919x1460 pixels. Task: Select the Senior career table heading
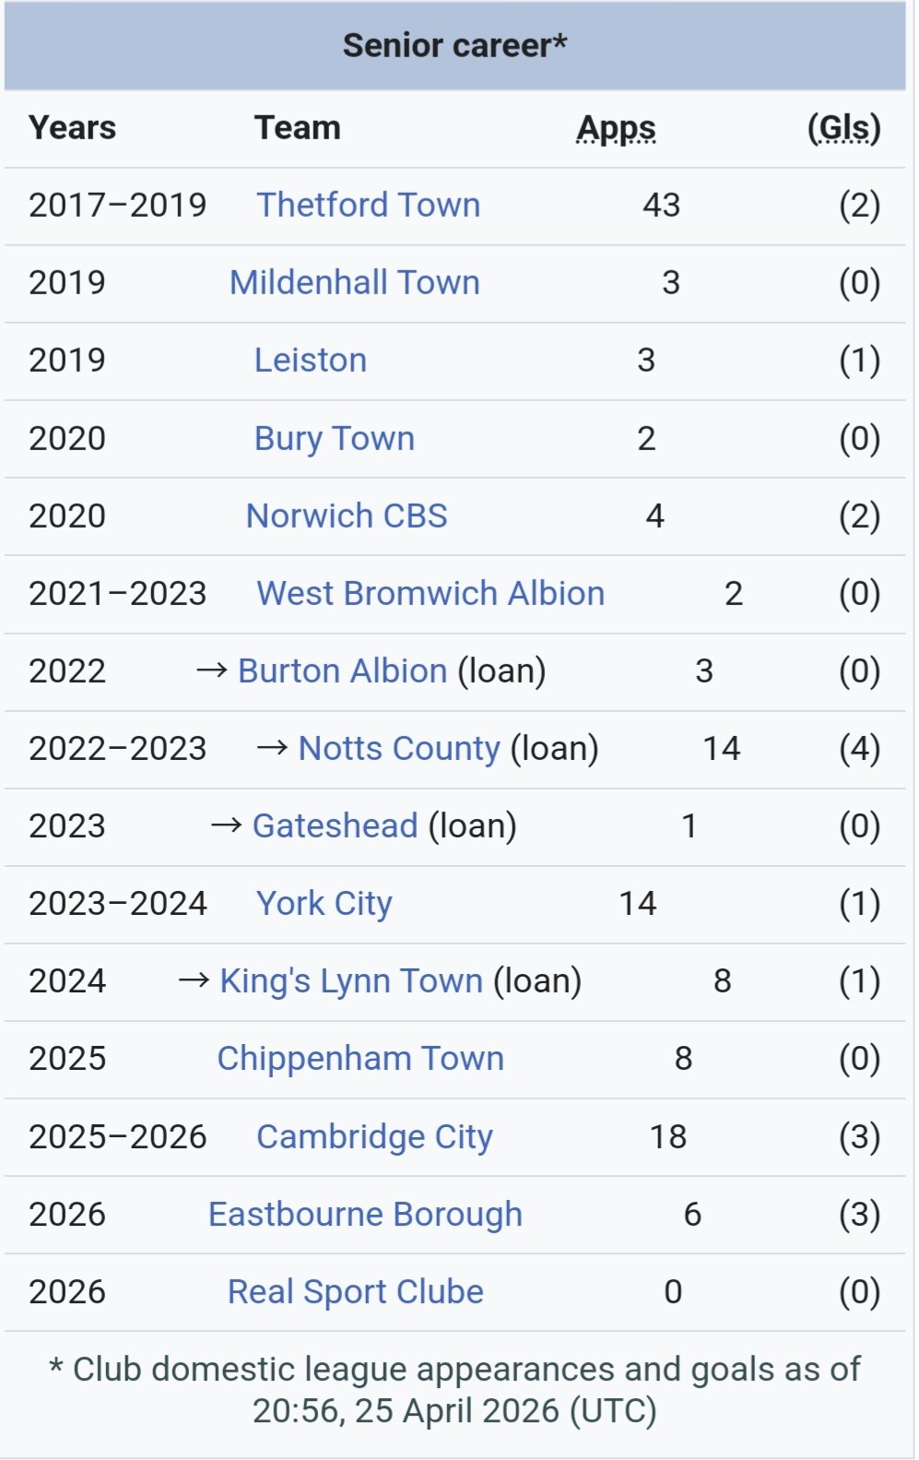click(x=455, y=45)
